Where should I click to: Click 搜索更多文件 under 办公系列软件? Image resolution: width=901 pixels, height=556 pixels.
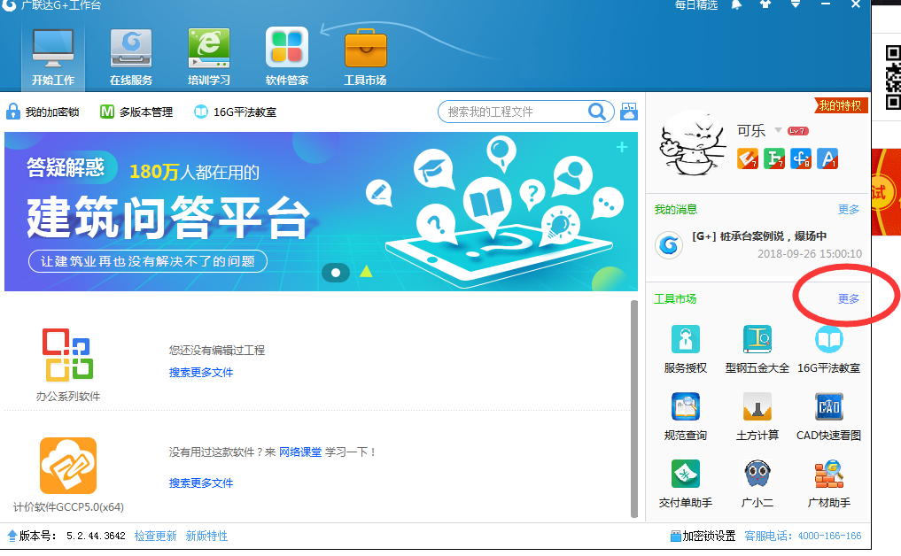point(201,372)
